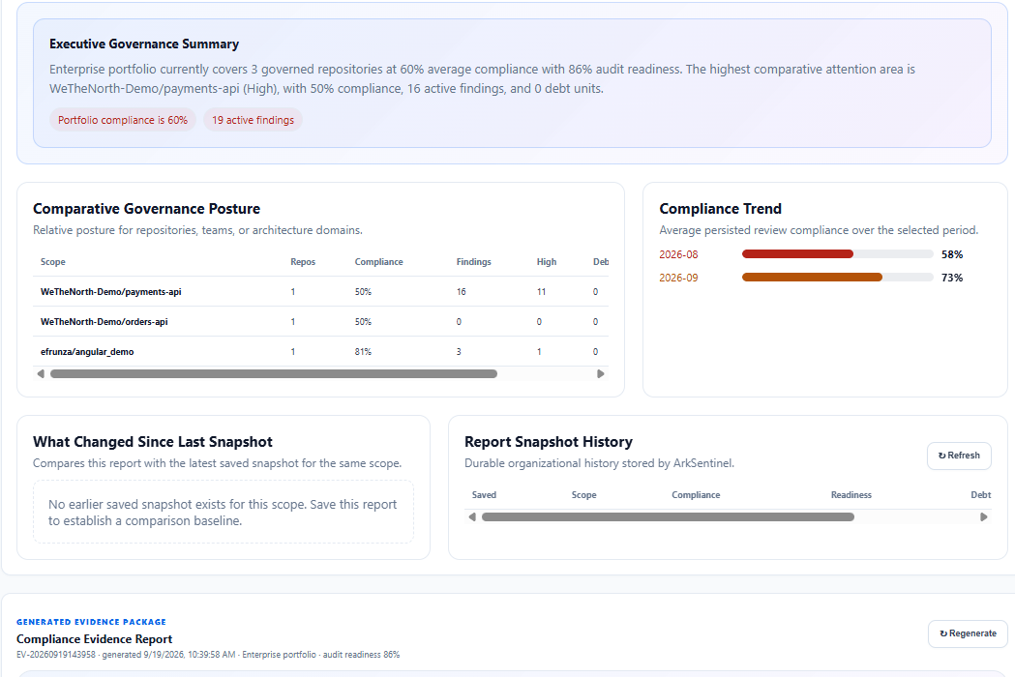Click the Refresh button in Report Snapshot History
The image size is (1015, 677).
tap(959, 456)
